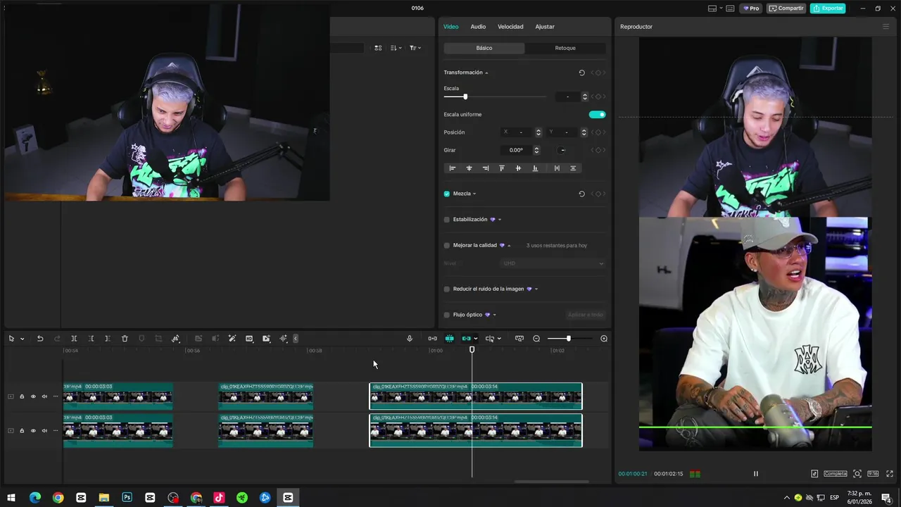Image resolution: width=901 pixels, height=507 pixels.
Task: Open the linkage dropdown arrow
Action: click(476, 339)
